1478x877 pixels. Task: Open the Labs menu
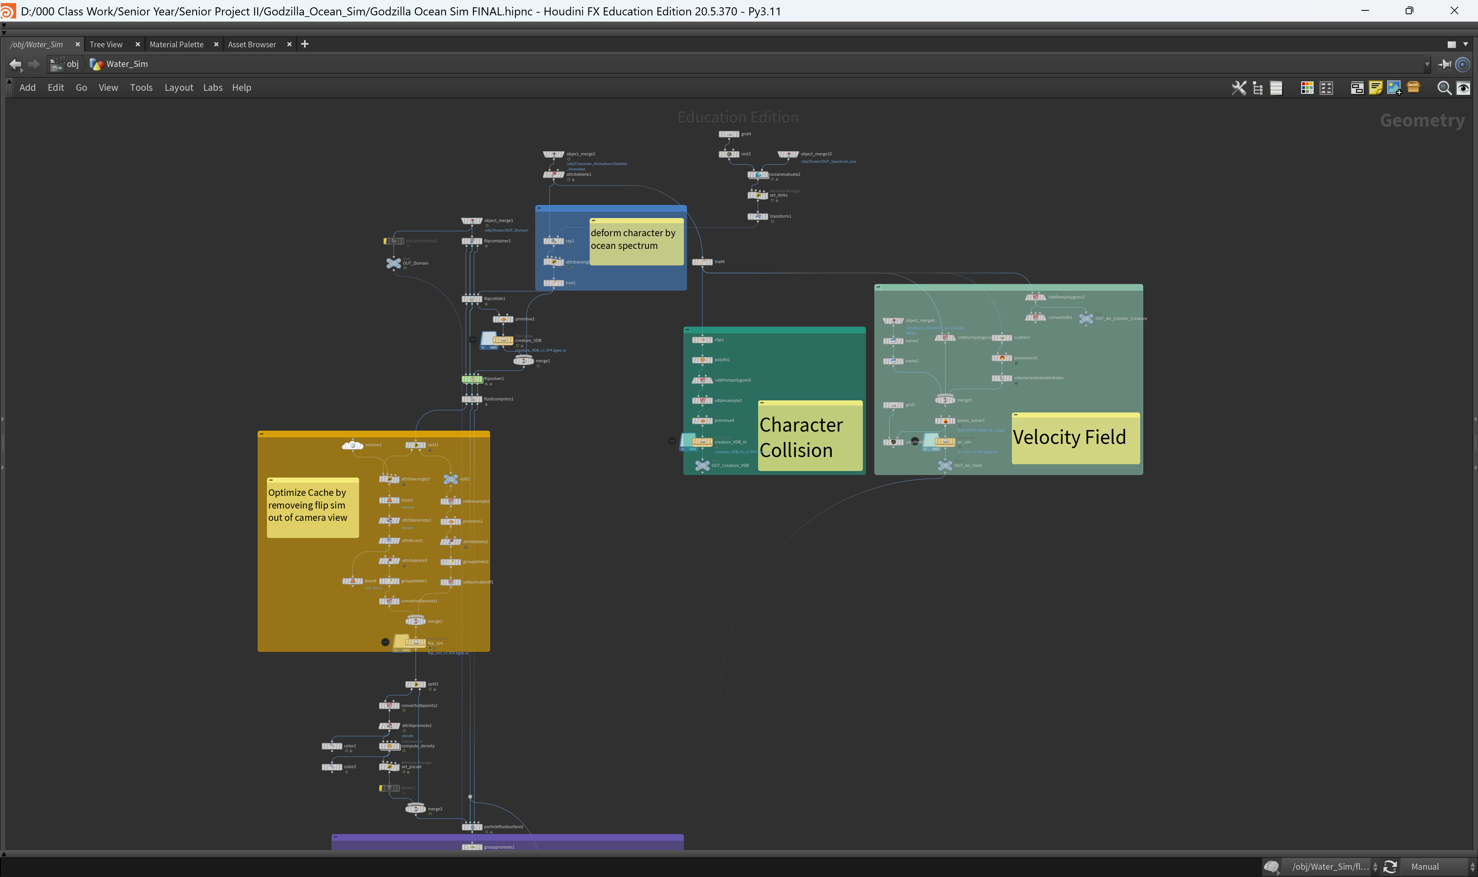[x=213, y=87]
